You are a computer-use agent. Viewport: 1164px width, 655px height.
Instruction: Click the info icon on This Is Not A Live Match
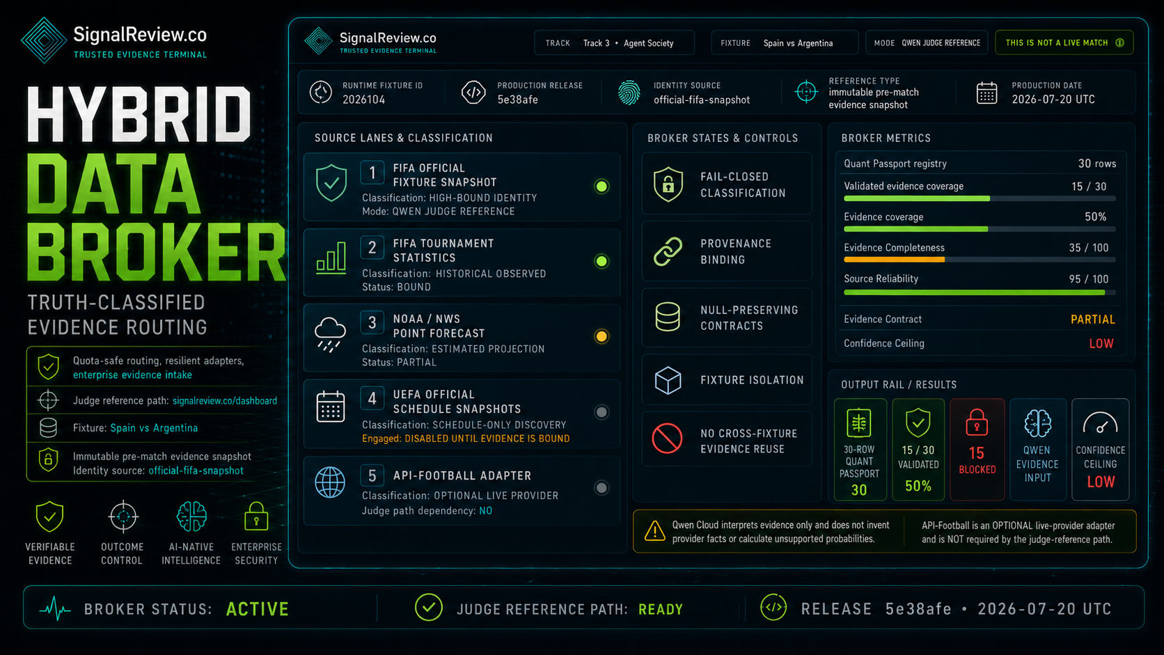[1120, 42]
